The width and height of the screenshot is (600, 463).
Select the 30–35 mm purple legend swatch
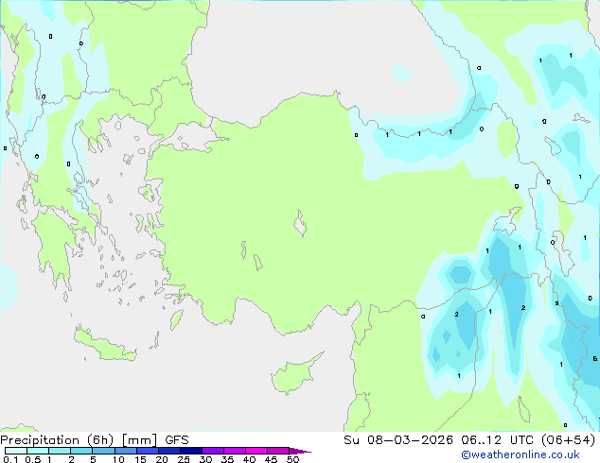tap(213, 451)
